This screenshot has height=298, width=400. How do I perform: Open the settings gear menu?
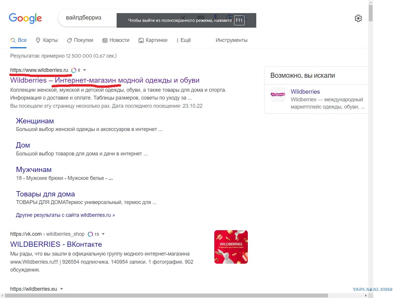358,18
